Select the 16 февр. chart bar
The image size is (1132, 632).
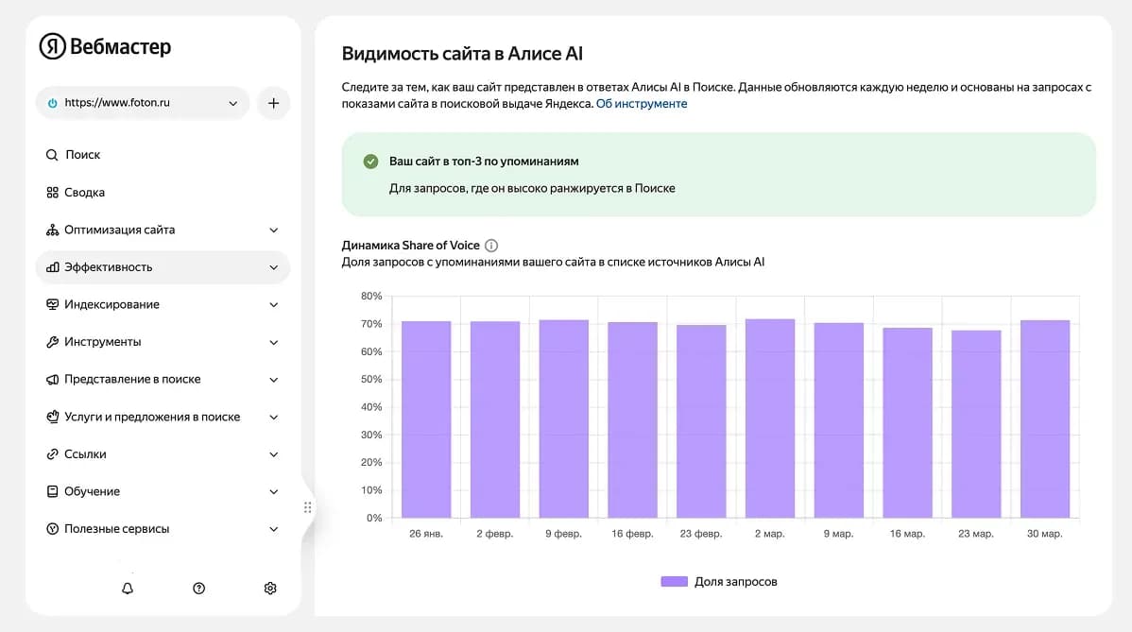pyautogui.click(x=632, y=419)
